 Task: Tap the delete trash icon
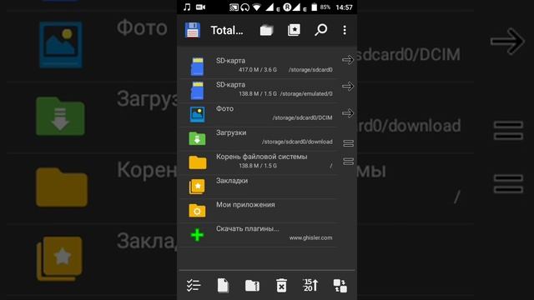point(281,285)
